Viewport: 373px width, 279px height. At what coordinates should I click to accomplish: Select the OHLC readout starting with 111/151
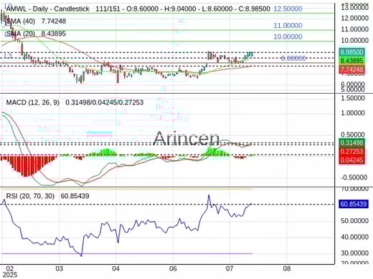[183, 9]
